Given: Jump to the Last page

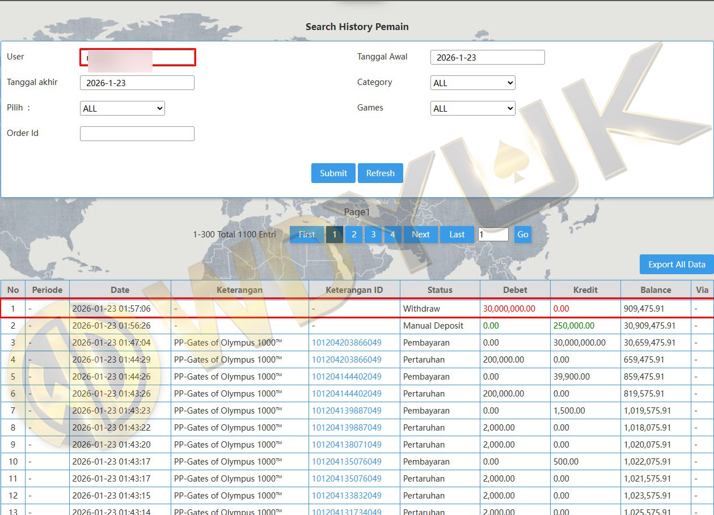Looking at the screenshot, I should (x=457, y=235).
